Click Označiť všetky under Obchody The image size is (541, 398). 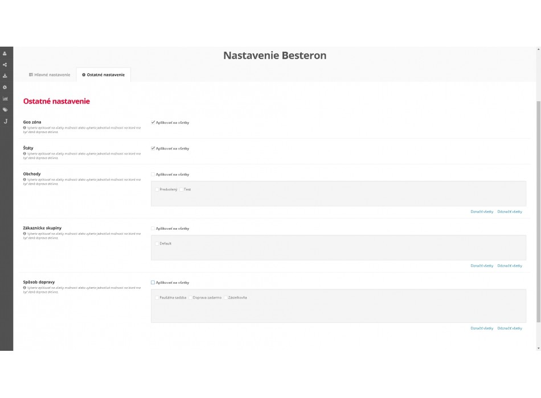click(x=482, y=212)
